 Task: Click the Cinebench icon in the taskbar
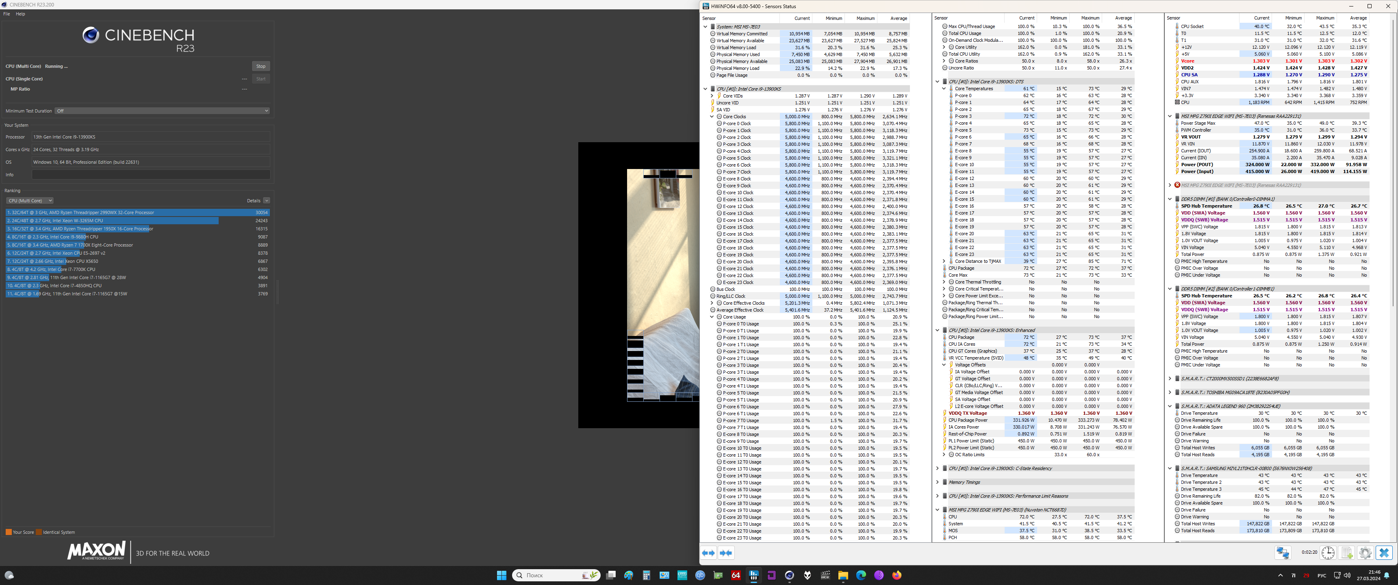[789, 575]
